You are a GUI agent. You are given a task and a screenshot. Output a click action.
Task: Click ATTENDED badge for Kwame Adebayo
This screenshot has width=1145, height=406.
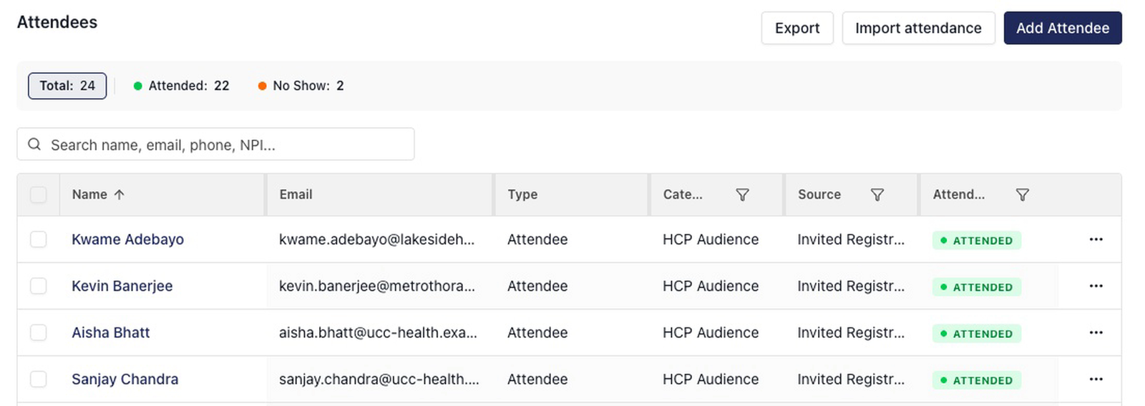coord(977,240)
